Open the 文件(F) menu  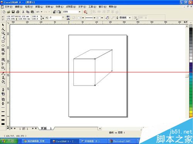pyautogui.click(x=8, y=7)
